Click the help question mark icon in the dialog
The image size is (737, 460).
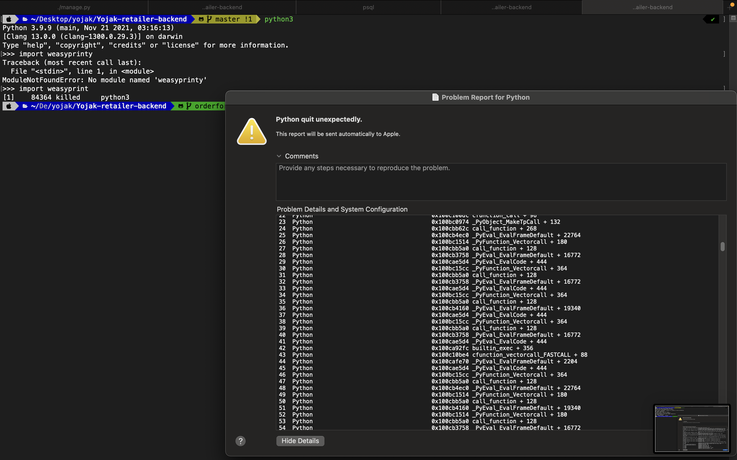tap(241, 441)
